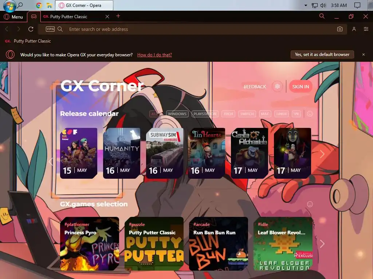The image size is (373, 279).
Task: Open the last 17 May masked figure card
Action: tap(292, 153)
